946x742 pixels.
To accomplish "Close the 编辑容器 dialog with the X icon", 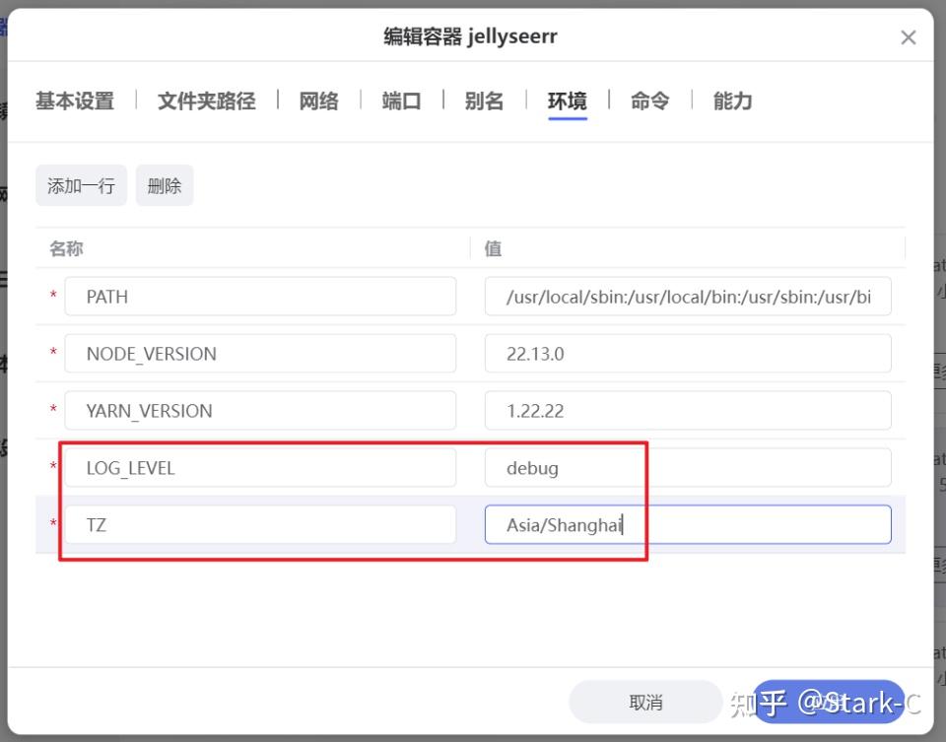I will (908, 37).
